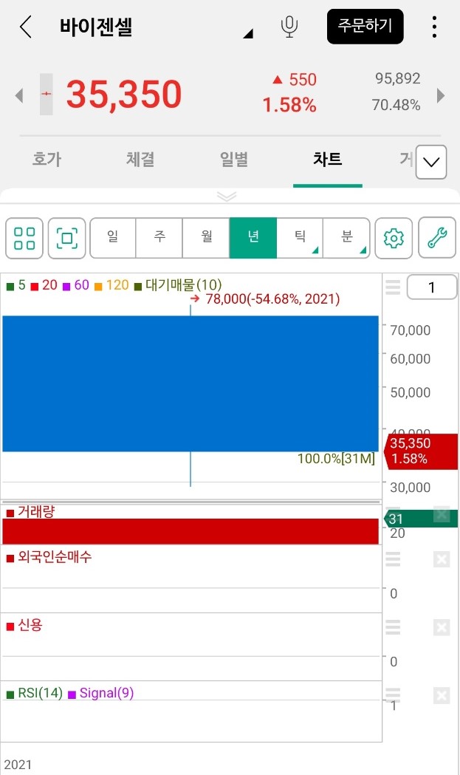Screen dimensions: 460x775
Task: Tap the handle icon of 신용 panel
Action: (393, 627)
